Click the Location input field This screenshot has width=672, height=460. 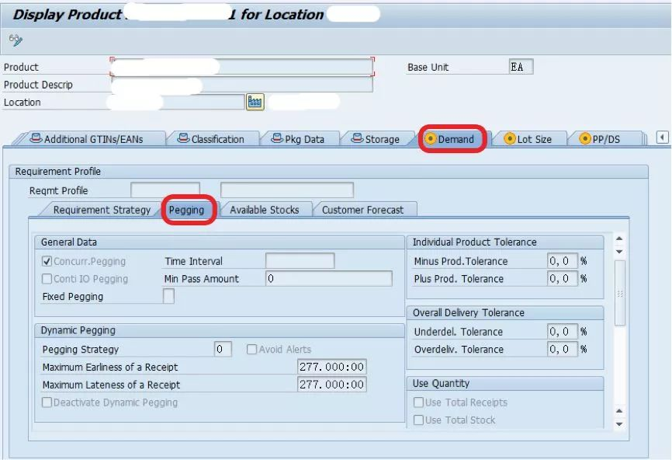[x=177, y=102]
